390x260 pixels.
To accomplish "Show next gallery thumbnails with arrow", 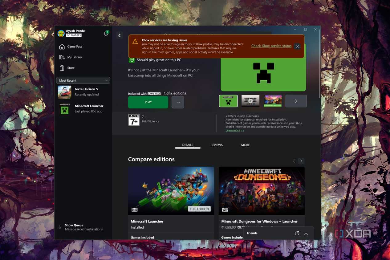I will pos(296,101).
